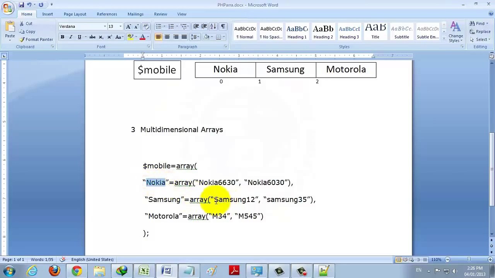Toggle Underline formatting

click(79, 37)
